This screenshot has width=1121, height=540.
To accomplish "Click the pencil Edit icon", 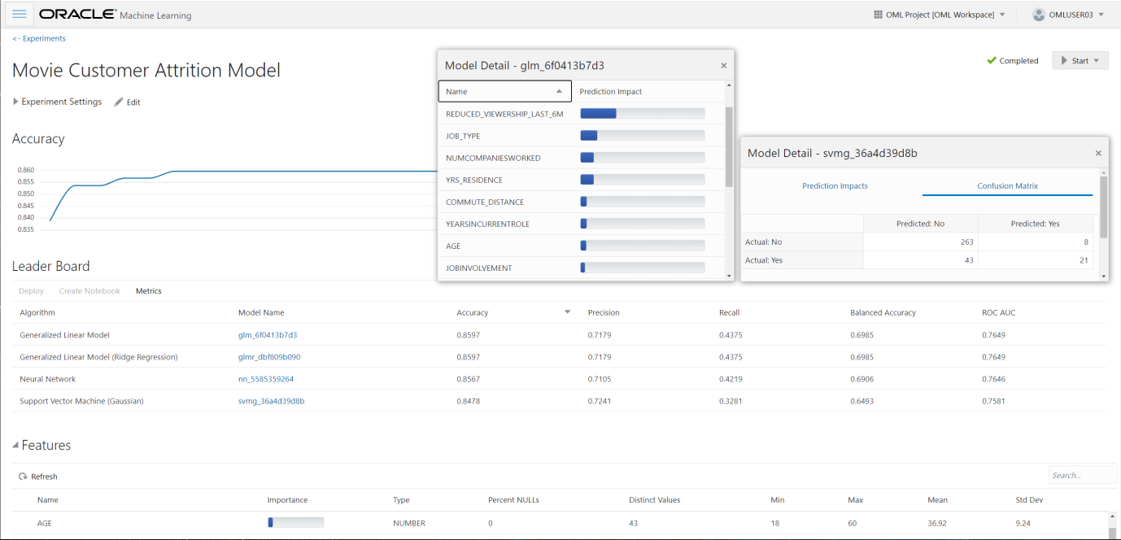I will tap(119, 102).
